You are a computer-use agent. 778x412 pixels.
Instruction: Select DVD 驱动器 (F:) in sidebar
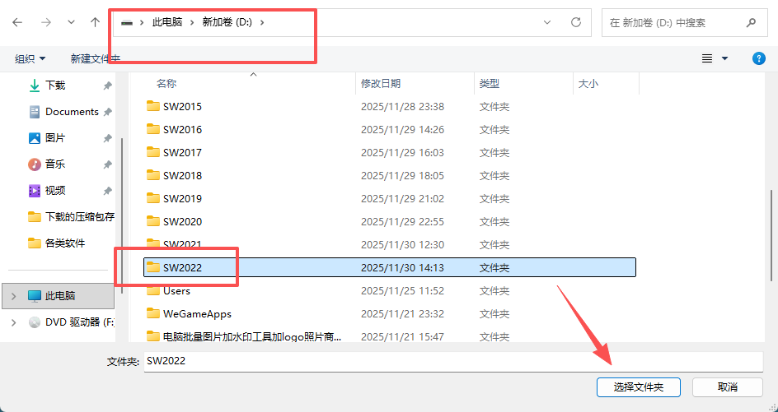[79, 322]
